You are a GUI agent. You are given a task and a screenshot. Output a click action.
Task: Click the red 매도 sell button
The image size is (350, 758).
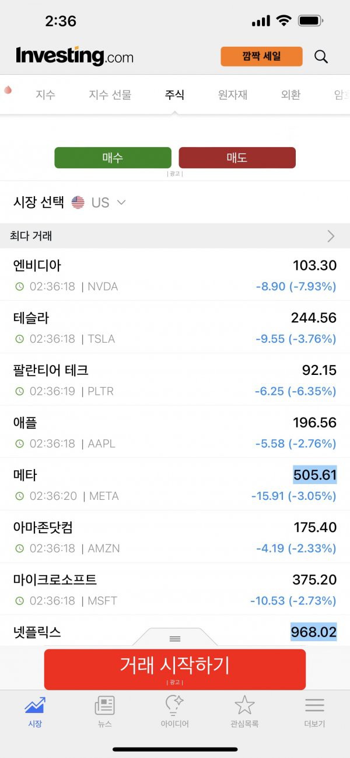tap(237, 158)
